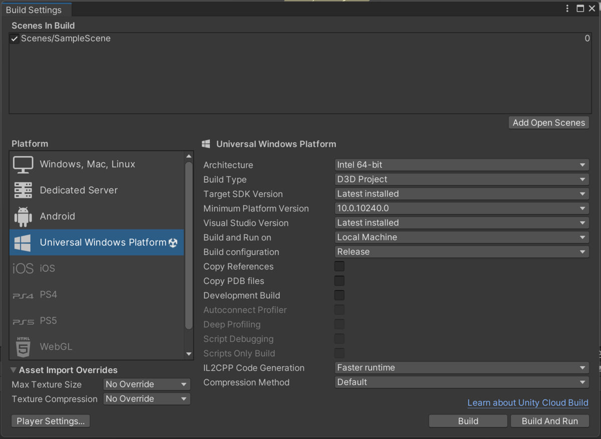Select the Dedicated Server rack icon
The width and height of the screenshot is (601, 439).
click(x=23, y=190)
